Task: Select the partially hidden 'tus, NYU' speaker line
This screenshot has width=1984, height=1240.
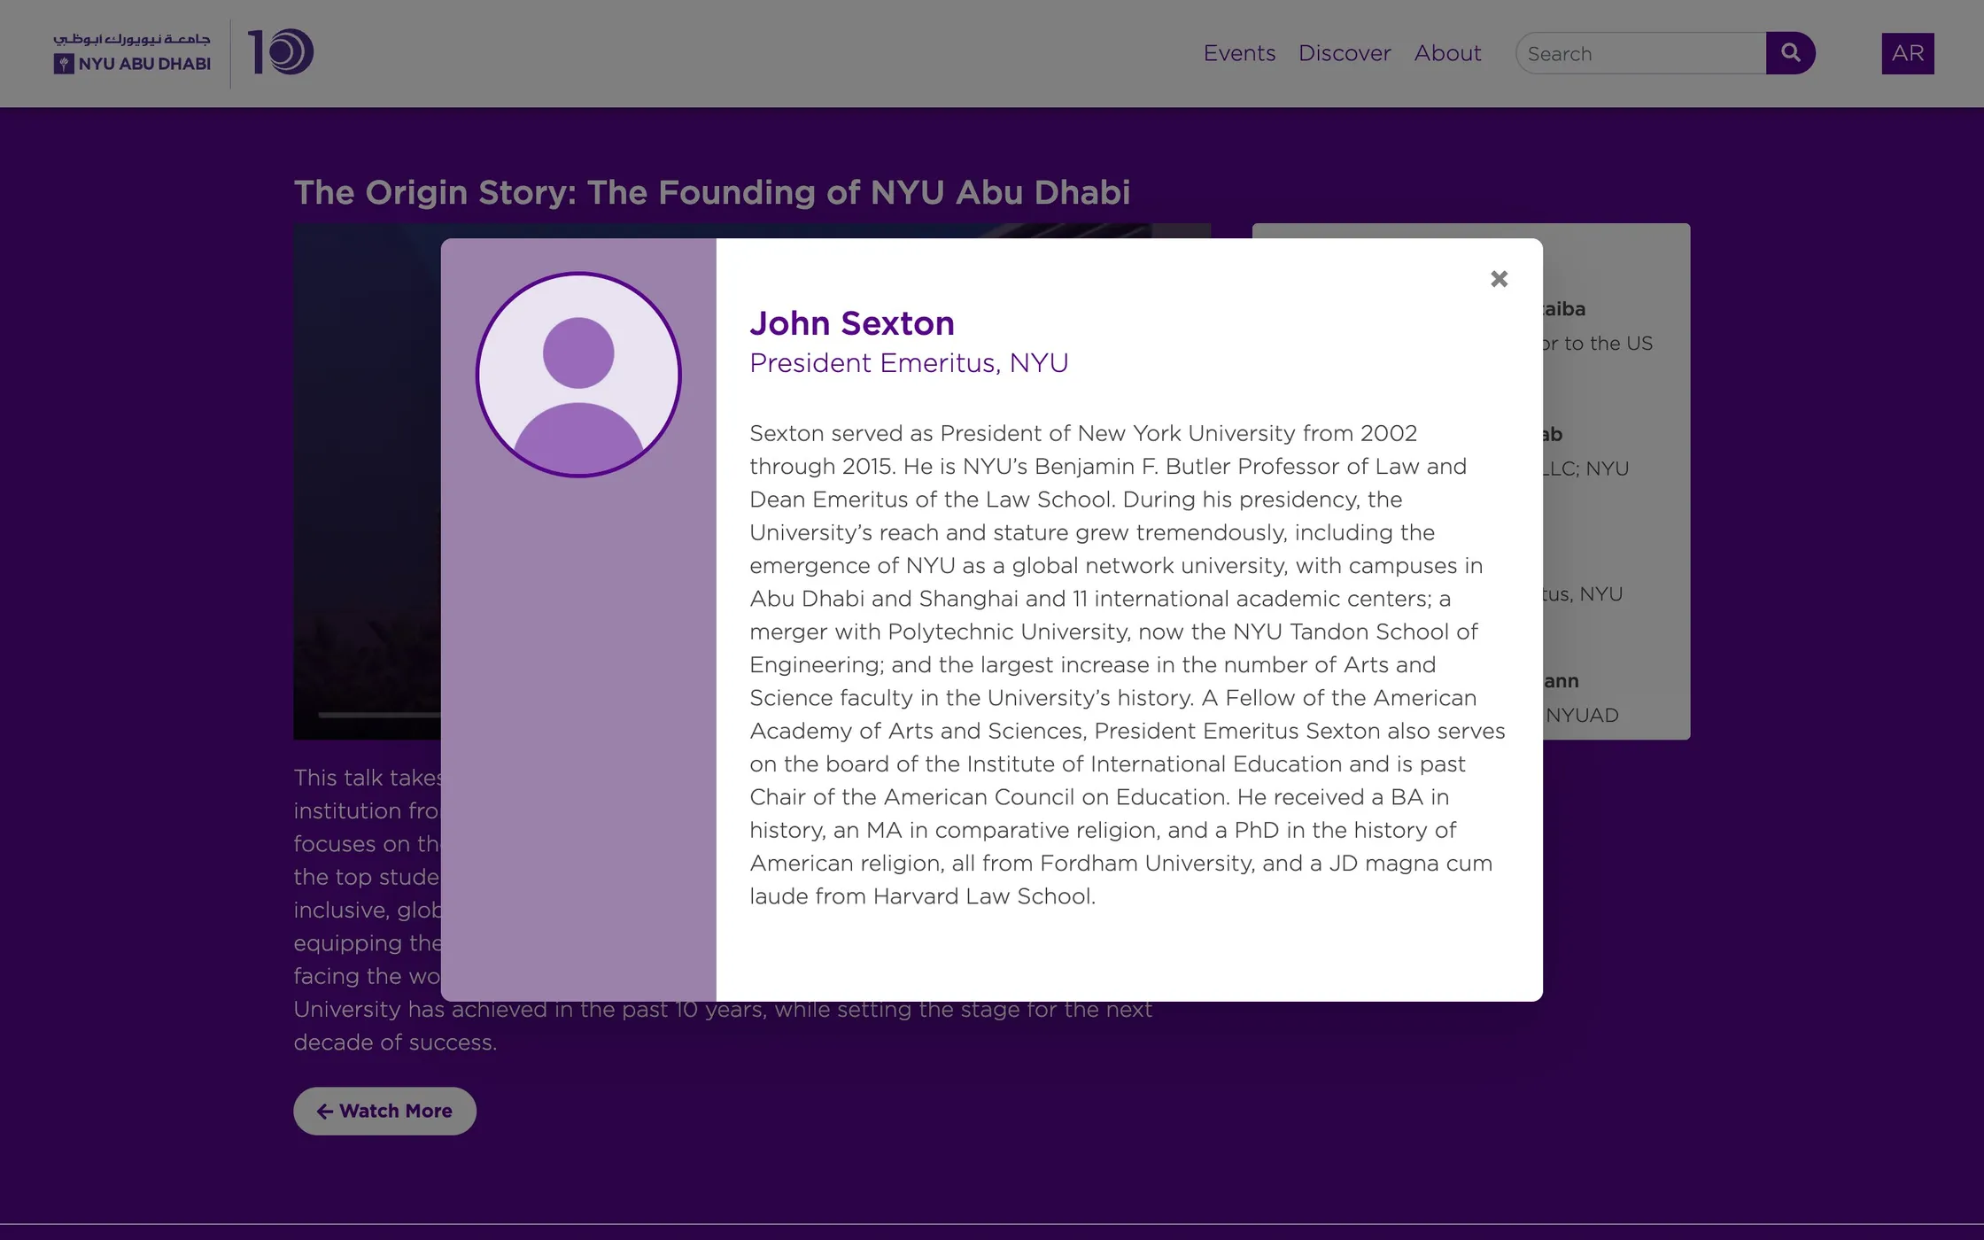Action: point(1583,593)
